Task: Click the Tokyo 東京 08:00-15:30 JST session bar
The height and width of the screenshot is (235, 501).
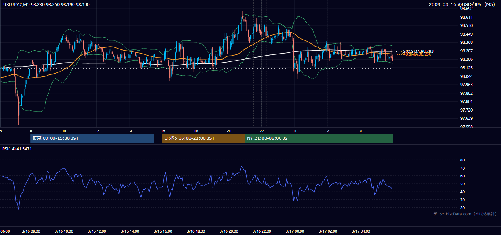Action: coord(92,138)
